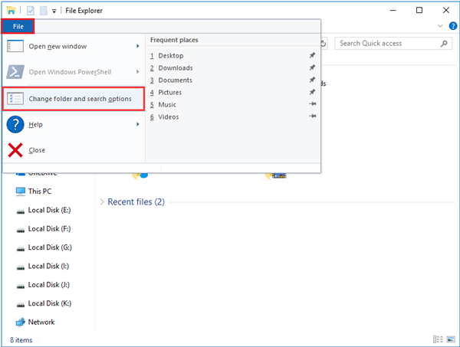460x347 pixels.
Task: Click the refresh button beside address bar
Action: pos(324,44)
